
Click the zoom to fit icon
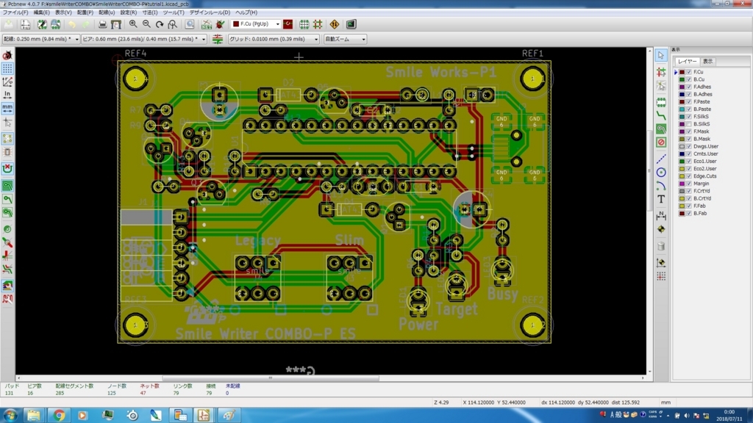coord(172,24)
